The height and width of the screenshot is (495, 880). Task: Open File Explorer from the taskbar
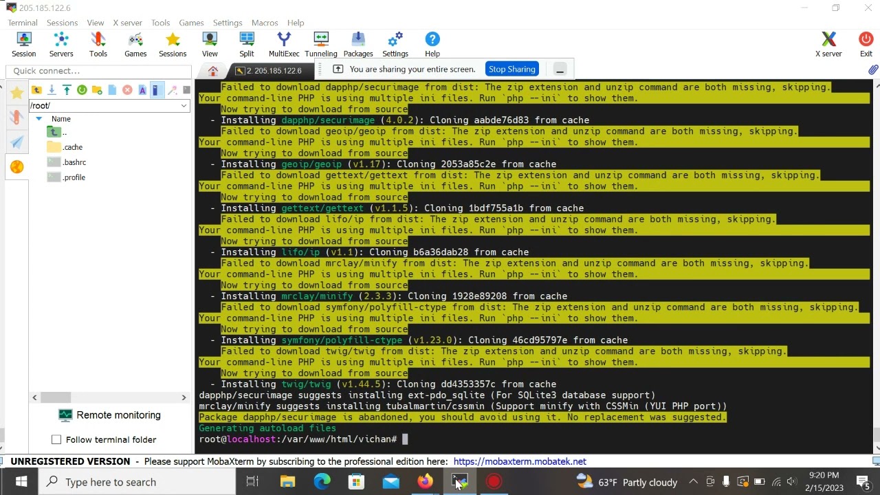click(287, 482)
